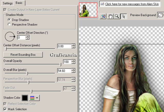Click the Overall Opacity value field

coord(67,62)
